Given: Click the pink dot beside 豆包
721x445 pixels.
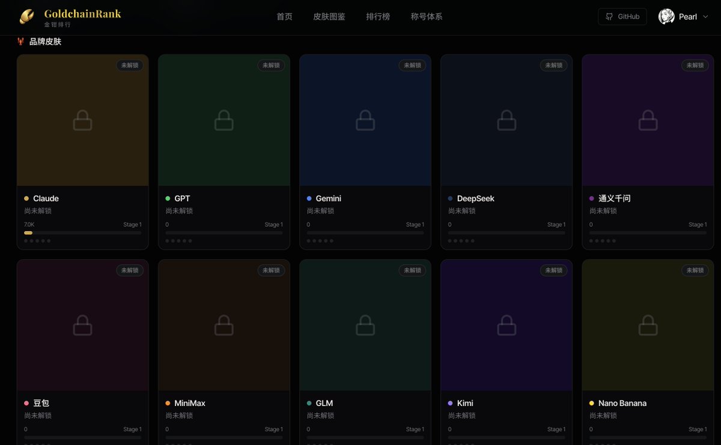Looking at the screenshot, I should pyautogui.click(x=26, y=403).
